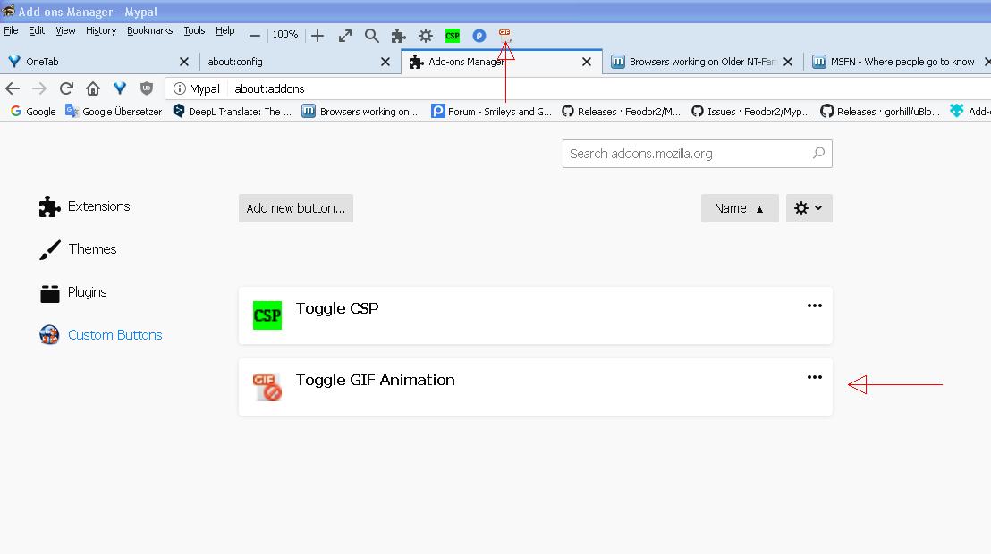This screenshot has width=991, height=554.
Task: Open Issues Feodor2/Myp bookmark
Action: 750,111
